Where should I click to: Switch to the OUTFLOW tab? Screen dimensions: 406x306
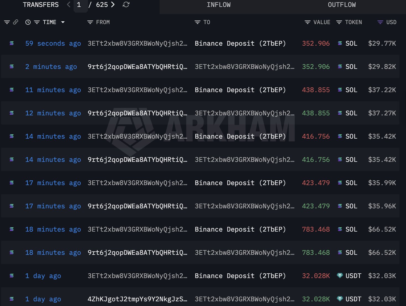pos(342,5)
